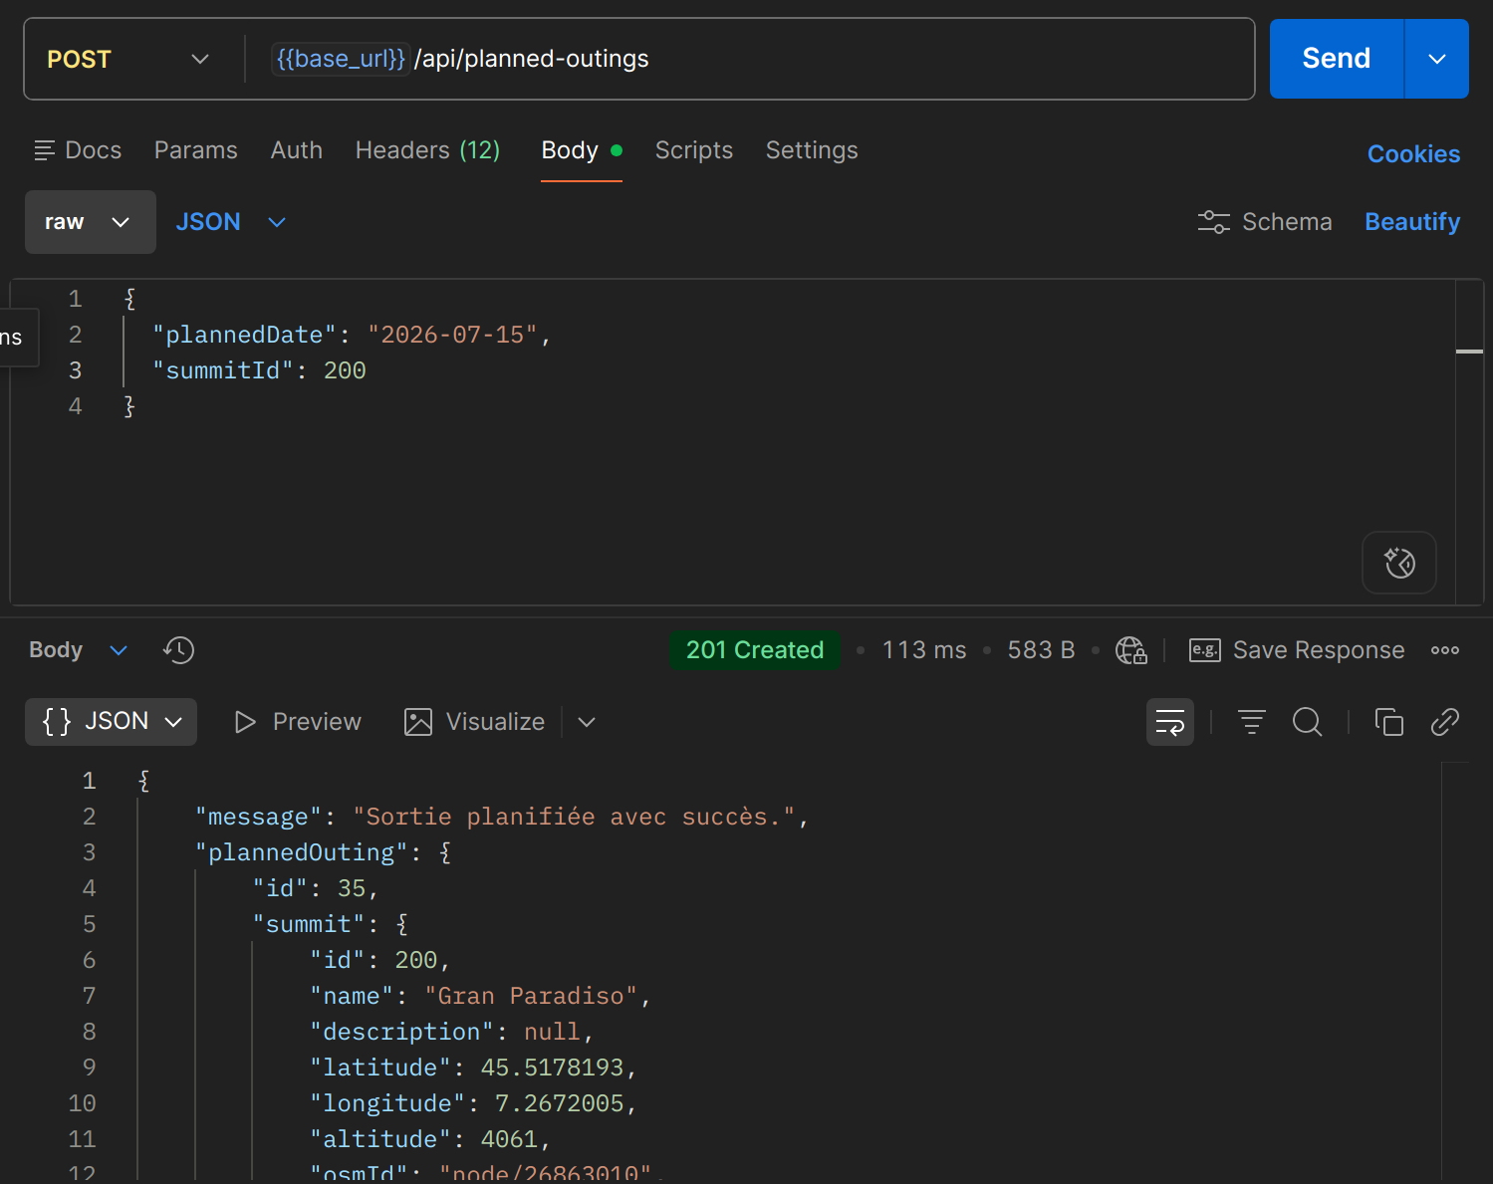Click the network globe lock icon
Viewport: 1493px width, 1184px height.
click(1131, 650)
